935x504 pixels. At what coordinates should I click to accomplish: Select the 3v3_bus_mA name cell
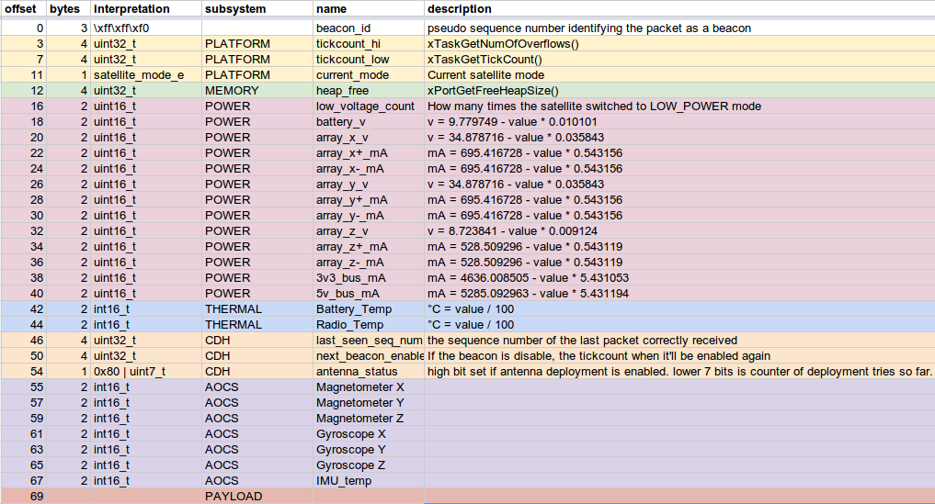tap(368, 278)
